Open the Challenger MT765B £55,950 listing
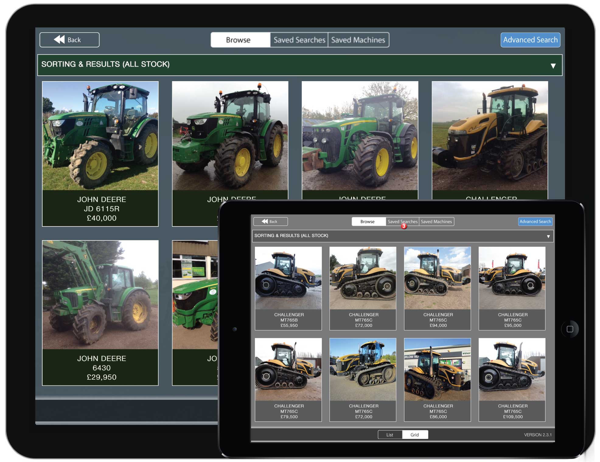This screenshot has height=462, width=600. [x=288, y=288]
